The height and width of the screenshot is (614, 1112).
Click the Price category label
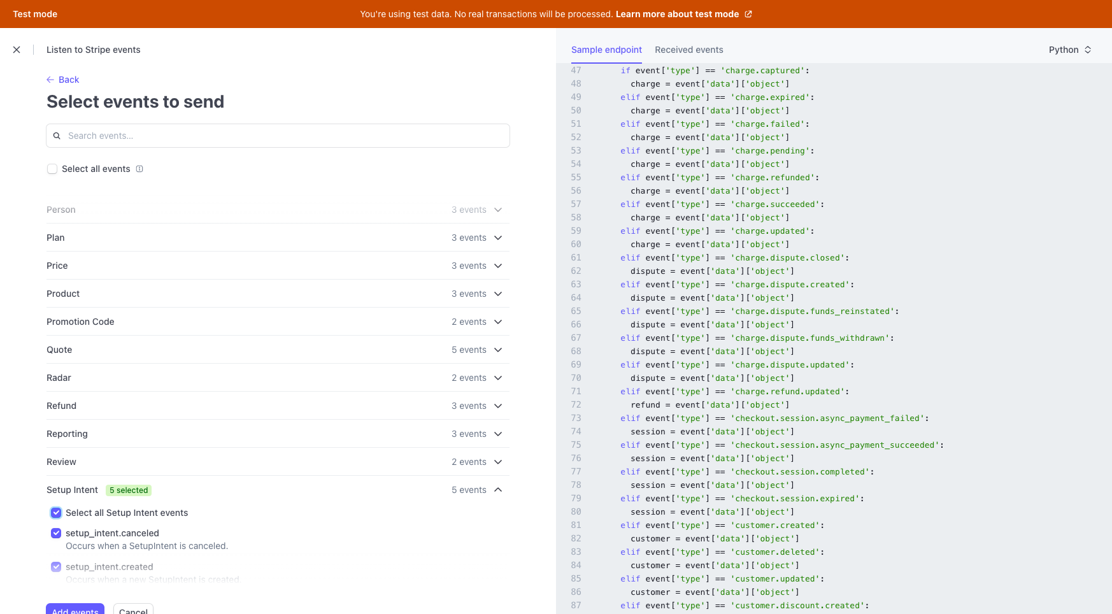pos(57,266)
